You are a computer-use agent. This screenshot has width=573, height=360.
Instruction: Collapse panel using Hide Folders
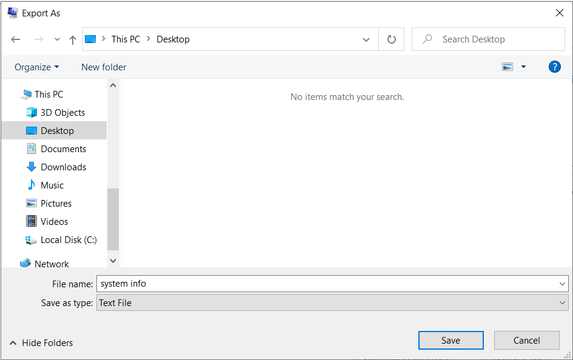click(41, 343)
